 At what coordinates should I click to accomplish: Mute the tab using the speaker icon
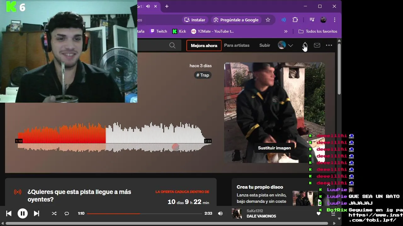pos(148,6)
